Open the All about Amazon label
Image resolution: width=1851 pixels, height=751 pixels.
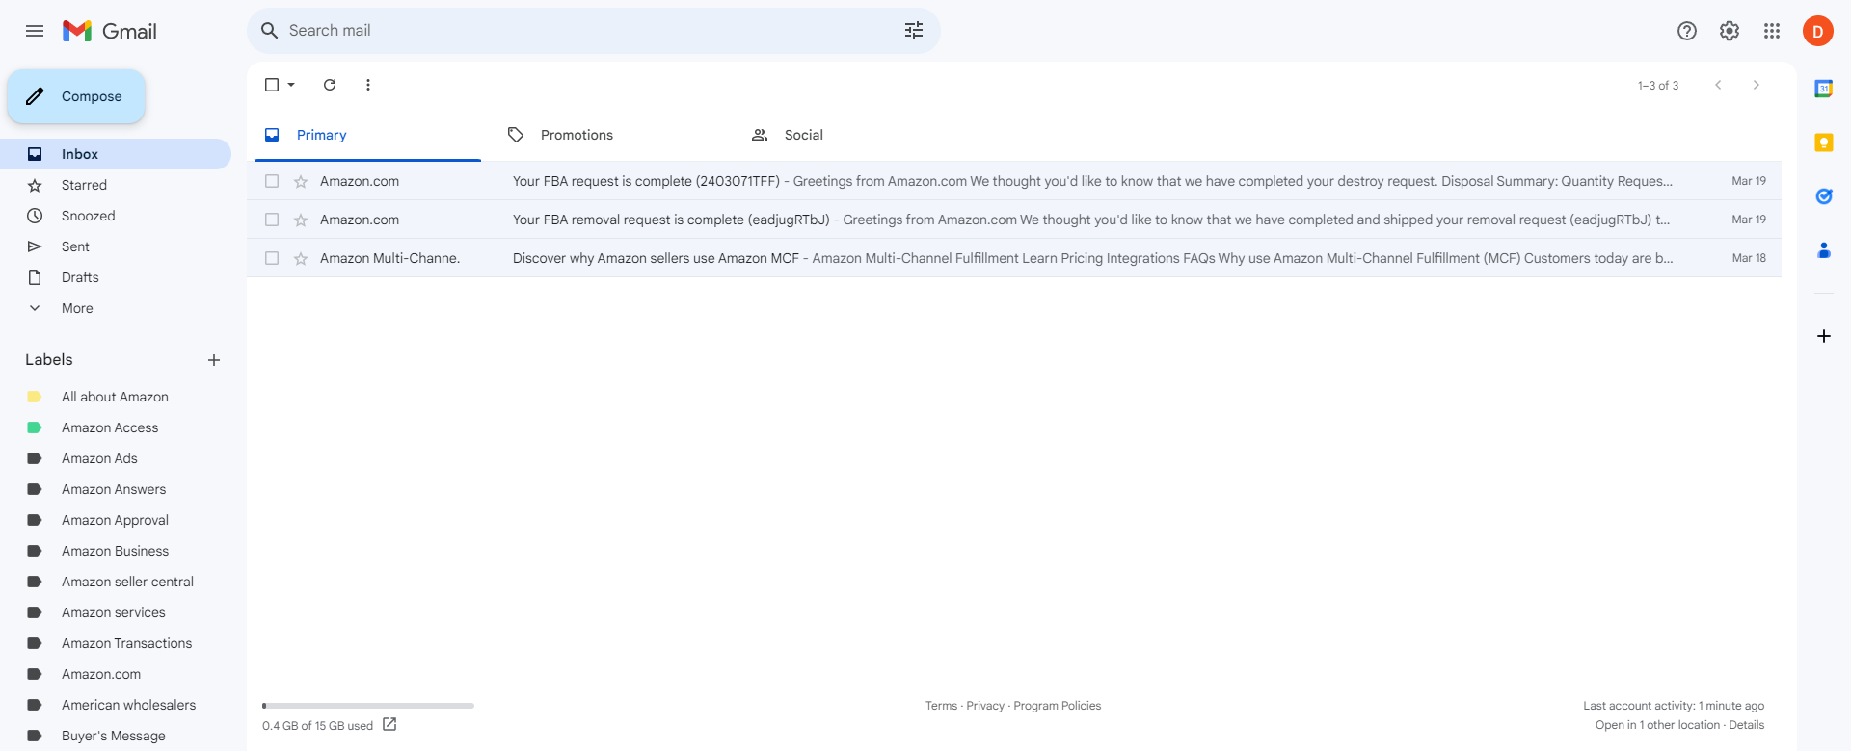coord(116,397)
